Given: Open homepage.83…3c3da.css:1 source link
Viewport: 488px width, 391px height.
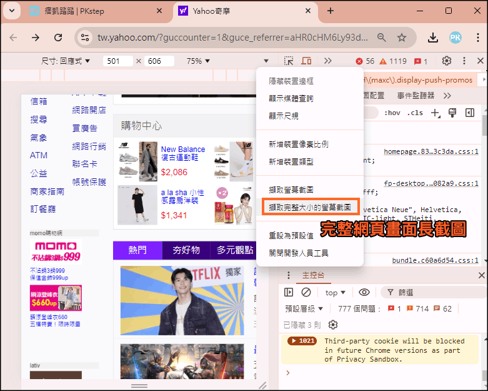Looking at the screenshot, I should [431, 152].
